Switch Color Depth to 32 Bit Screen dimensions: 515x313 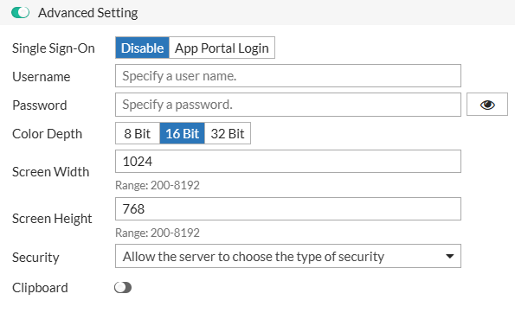tap(228, 133)
